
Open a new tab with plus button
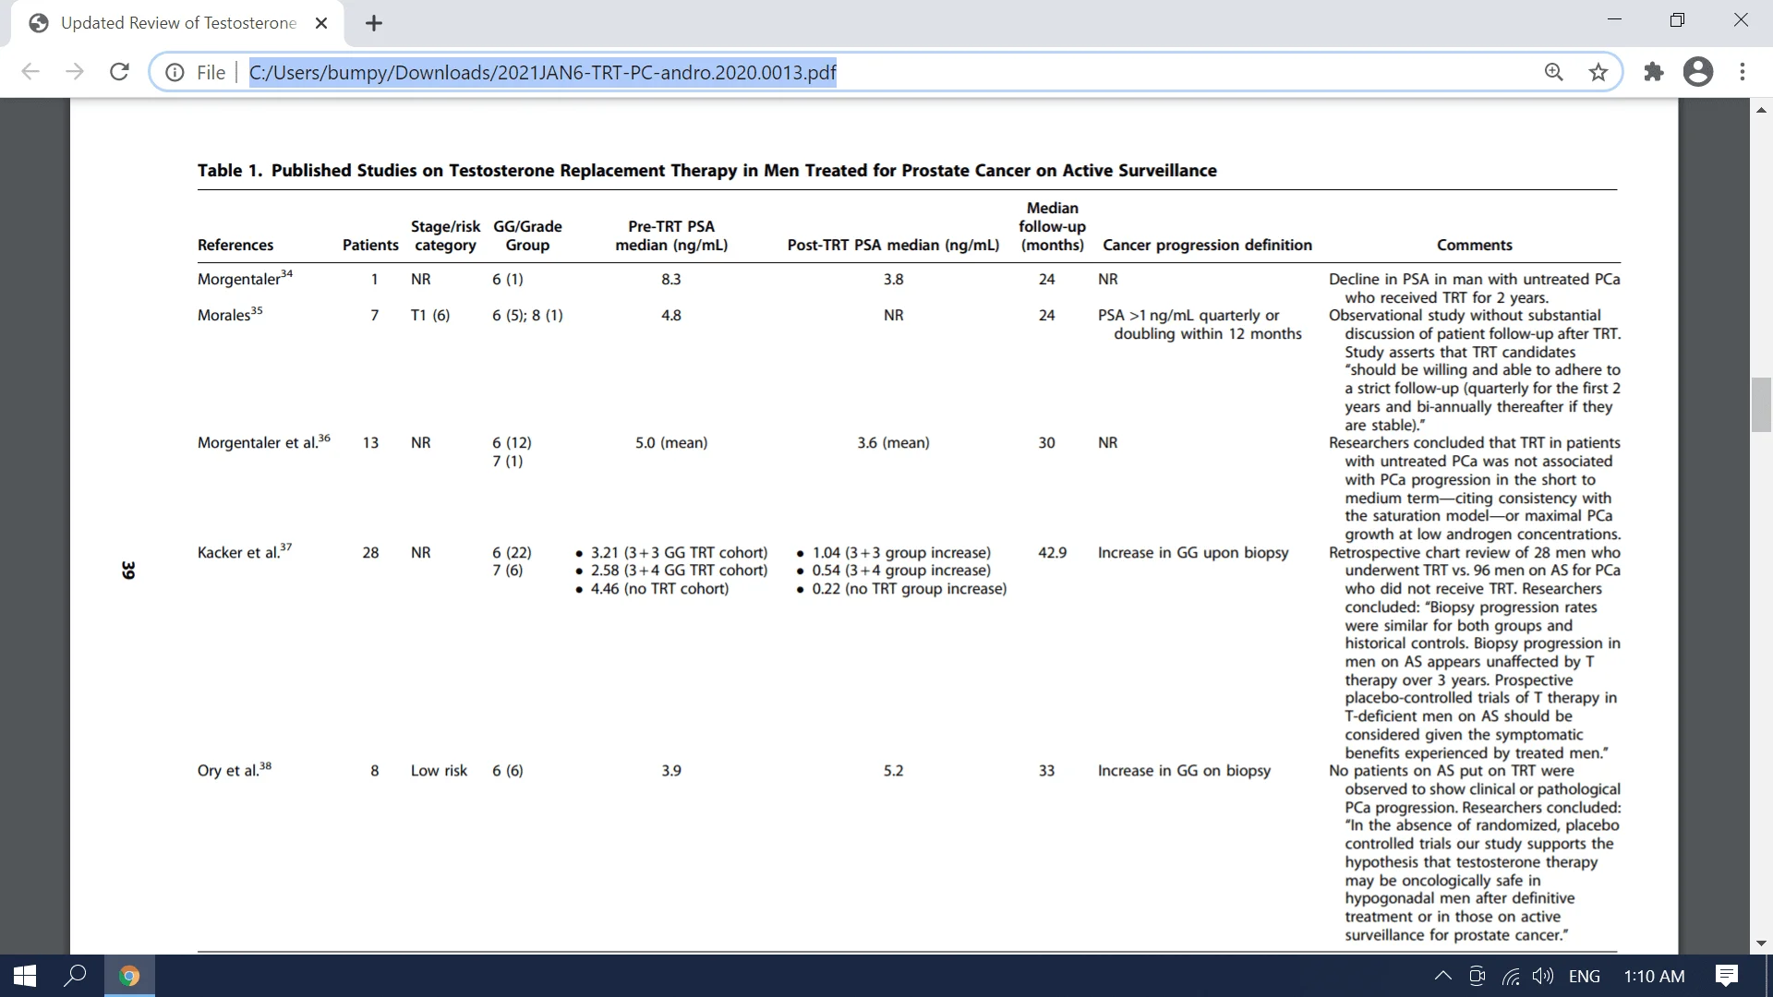tap(374, 23)
